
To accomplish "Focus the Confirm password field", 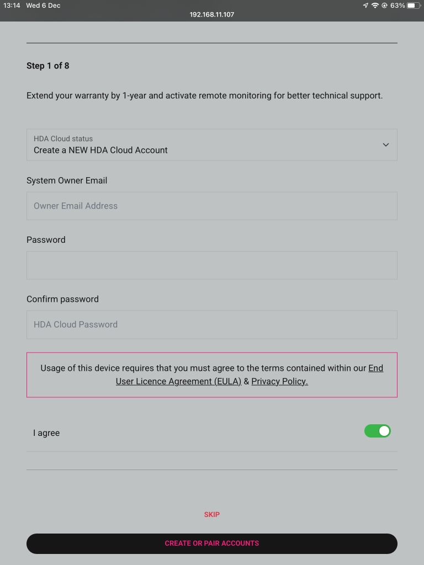I will [x=212, y=324].
